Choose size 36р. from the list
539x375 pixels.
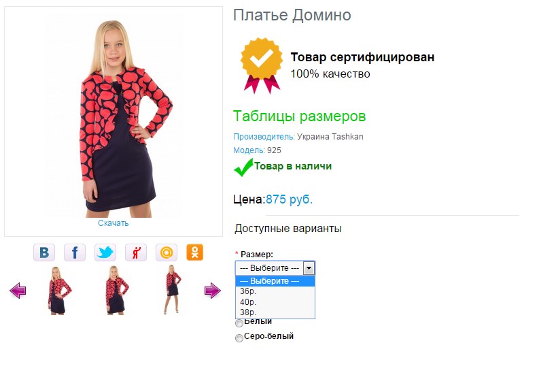(275, 291)
